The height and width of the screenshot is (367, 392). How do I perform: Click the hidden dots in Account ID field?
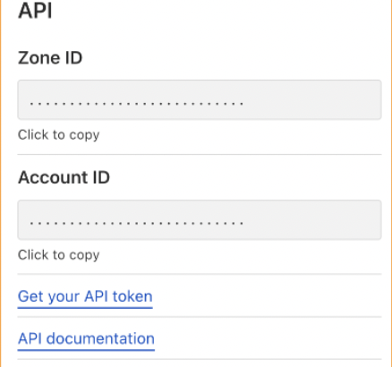[137, 223]
